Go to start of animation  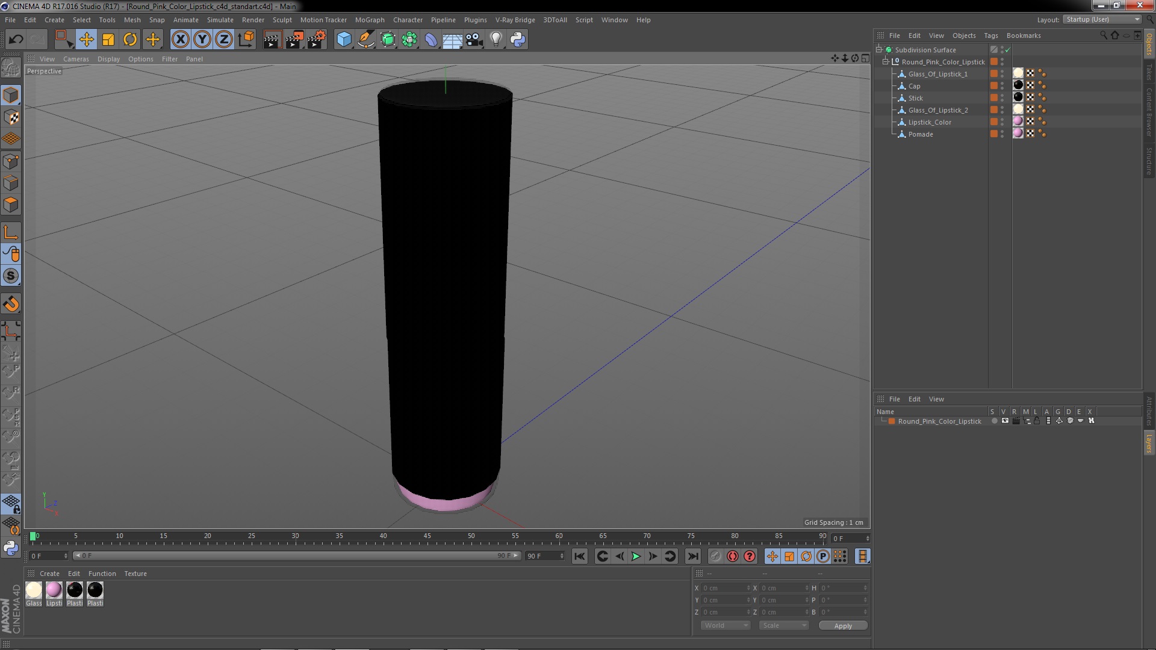coord(579,556)
